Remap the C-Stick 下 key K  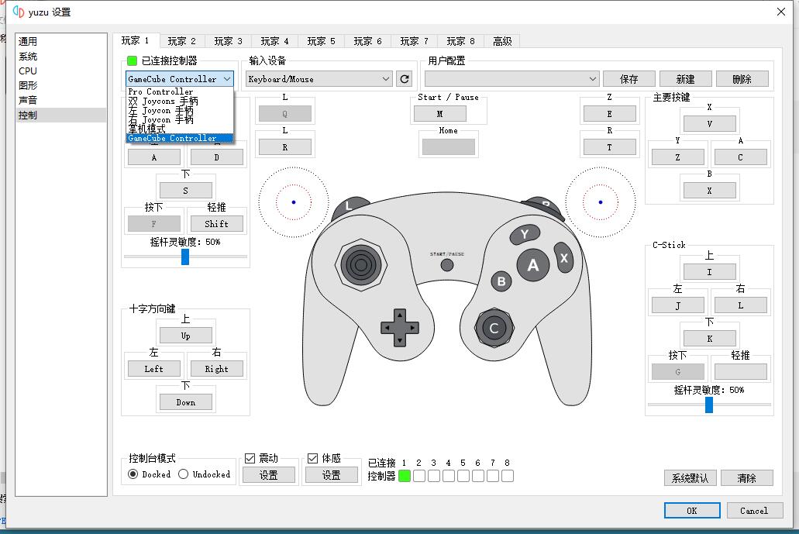709,339
